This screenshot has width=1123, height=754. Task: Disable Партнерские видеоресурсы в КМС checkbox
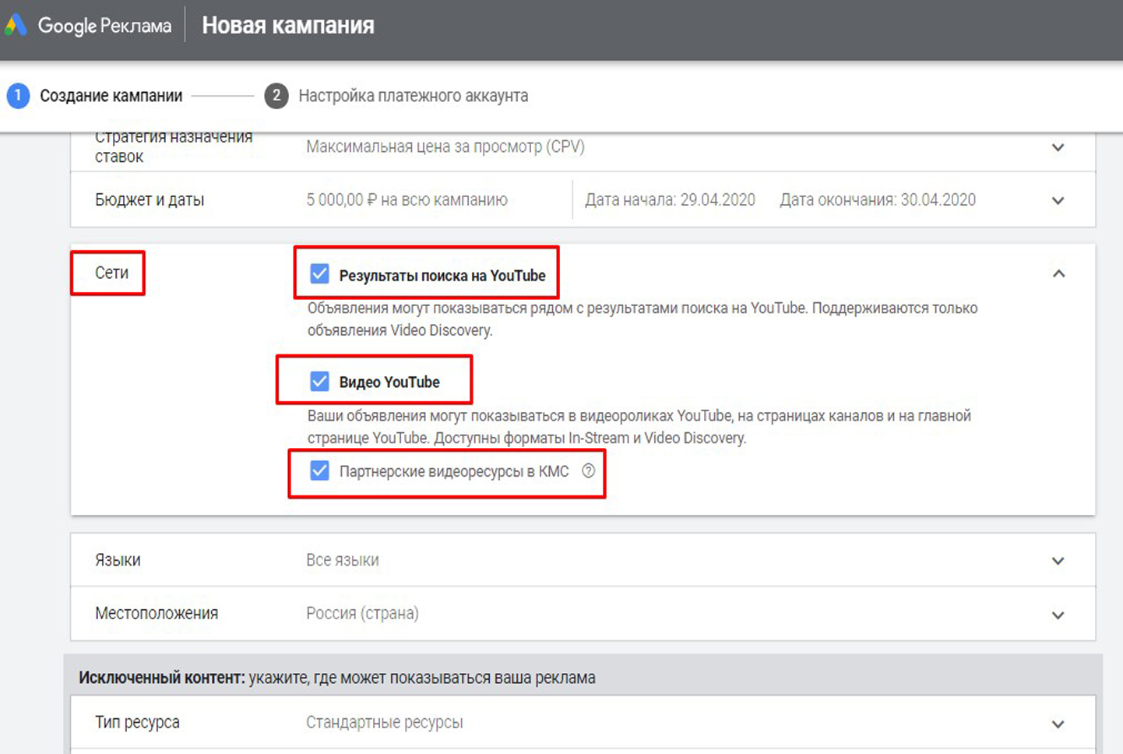[x=319, y=471]
